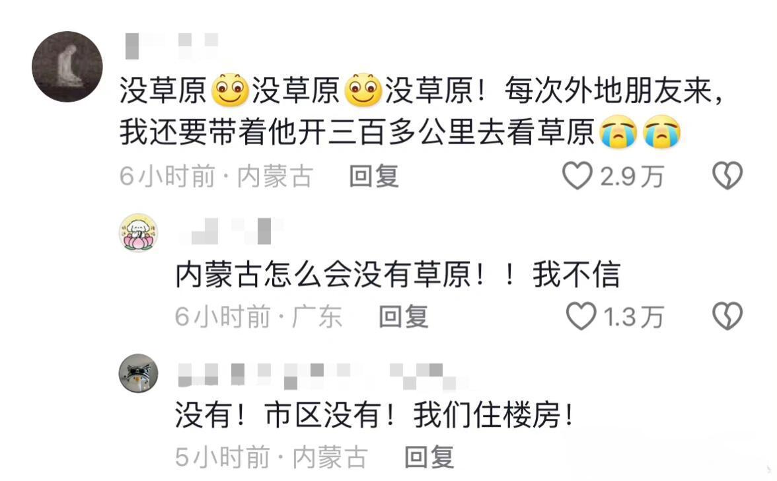Open the top commenter's blurred username

172,46
